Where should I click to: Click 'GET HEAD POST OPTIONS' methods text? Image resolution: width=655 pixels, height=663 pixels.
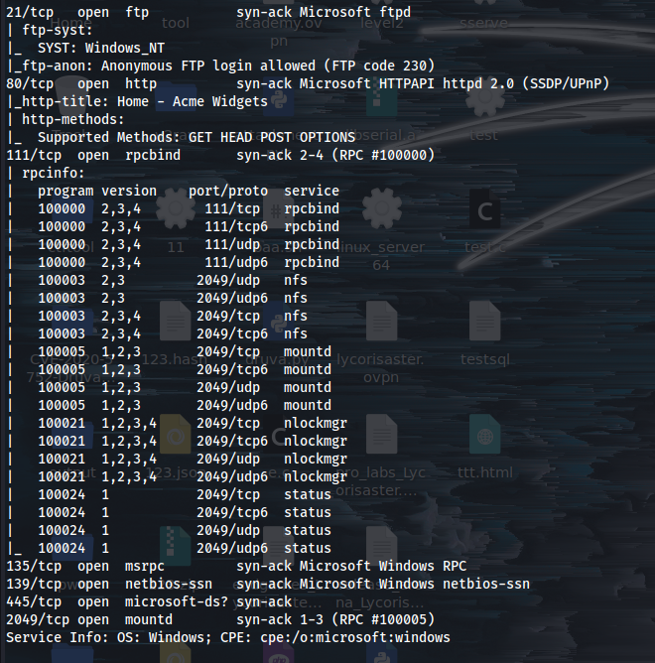point(272,137)
